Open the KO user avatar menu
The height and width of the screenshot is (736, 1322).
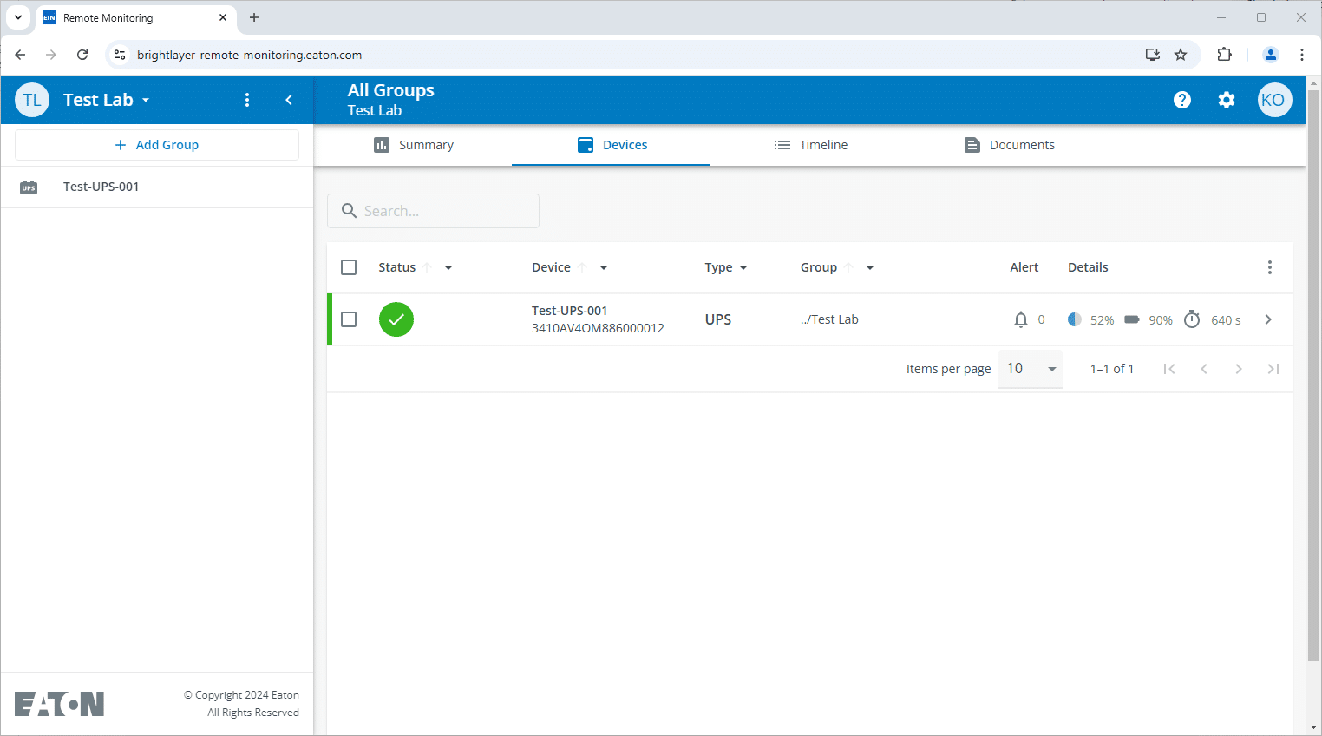coord(1274,100)
